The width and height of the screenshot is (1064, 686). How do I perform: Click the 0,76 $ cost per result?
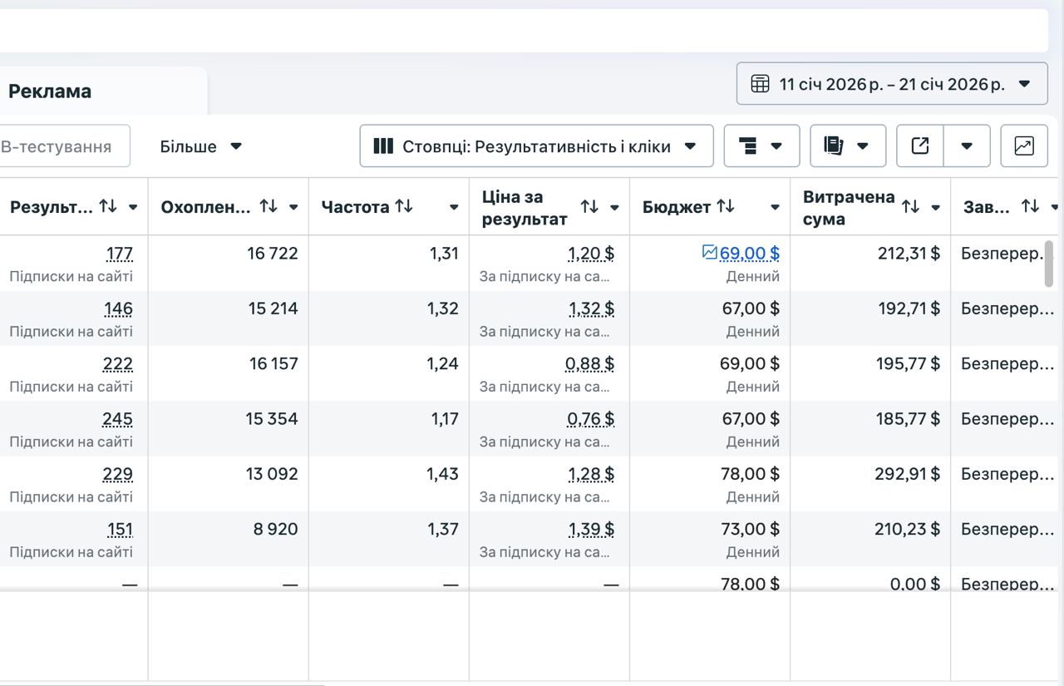(591, 418)
